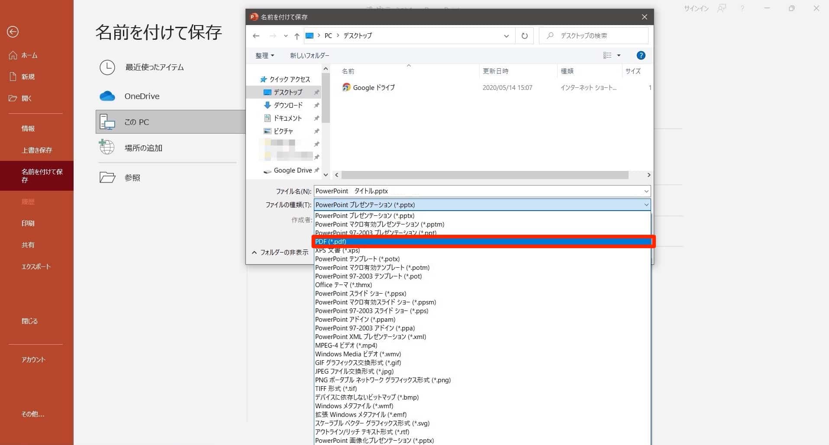Click the 新しいフォルダー button
Image resolution: width=829 pixels, height=445 pixels.
[x=310, y=55]
